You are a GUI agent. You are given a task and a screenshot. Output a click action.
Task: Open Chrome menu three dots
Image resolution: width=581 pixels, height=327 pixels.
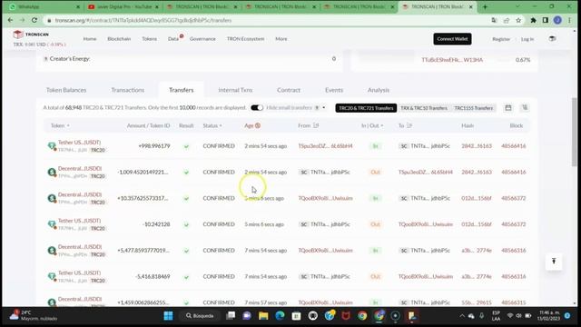click(569, 20)
